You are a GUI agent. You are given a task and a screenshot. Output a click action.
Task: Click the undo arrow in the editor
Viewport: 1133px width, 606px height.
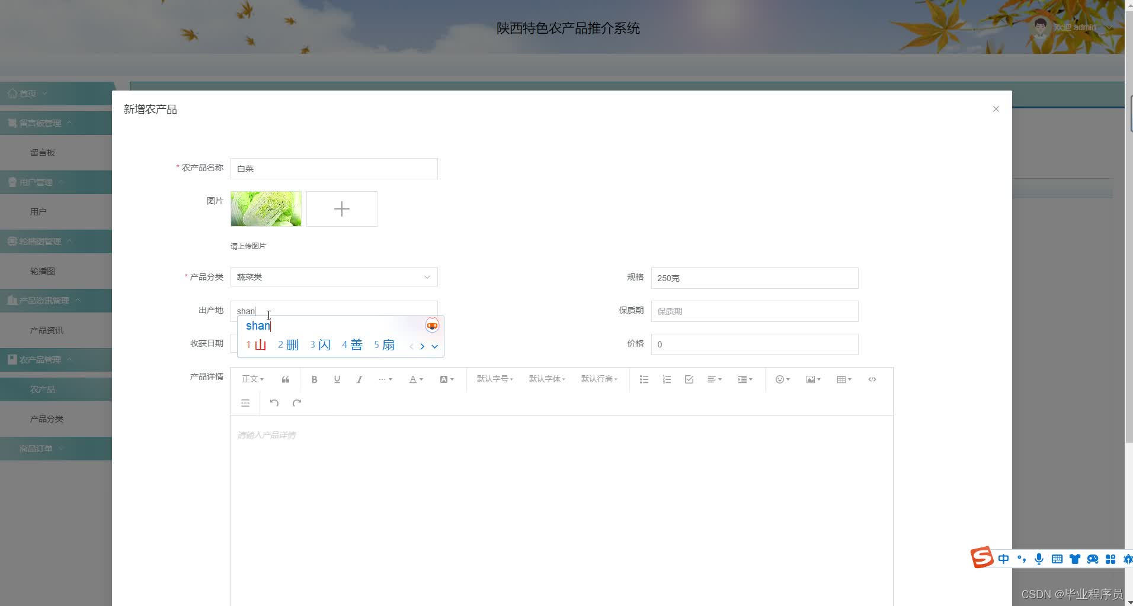pyautogui.click(x=273, y=402)
